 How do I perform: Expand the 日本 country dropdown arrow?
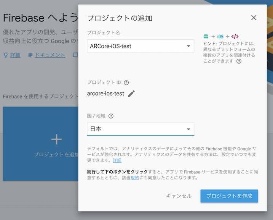tap(188, 129)
